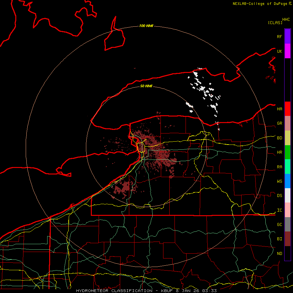This screenshot has width=293, height=293.
Task: Click the RA legend label
Action: (279, 167)
